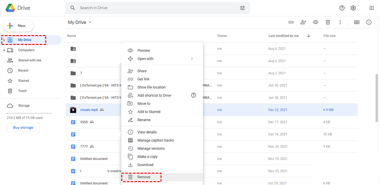Viewport: 380px width, 185px height.
Task: Click the preview eye icon in toolbar
Action: [315, 22]
